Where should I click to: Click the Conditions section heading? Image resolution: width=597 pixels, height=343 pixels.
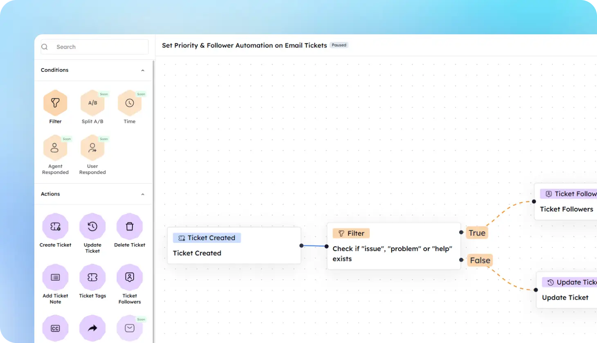(x=55, y=70)
